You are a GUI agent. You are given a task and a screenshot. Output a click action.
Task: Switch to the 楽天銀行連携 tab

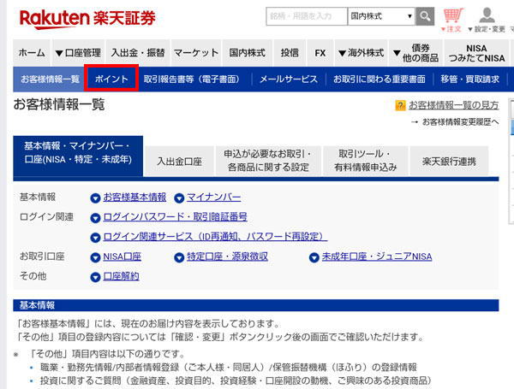(449, 162)
